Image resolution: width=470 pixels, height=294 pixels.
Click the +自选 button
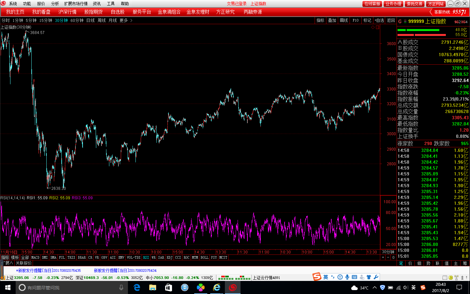pyautogui.click(x=379, y=20)
